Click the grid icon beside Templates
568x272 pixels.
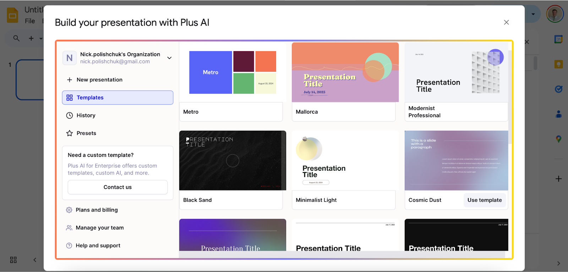point(70,98)
